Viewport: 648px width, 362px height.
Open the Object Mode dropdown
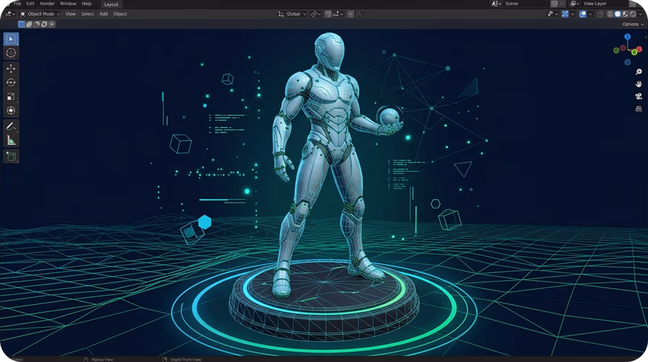pos(40,14)
